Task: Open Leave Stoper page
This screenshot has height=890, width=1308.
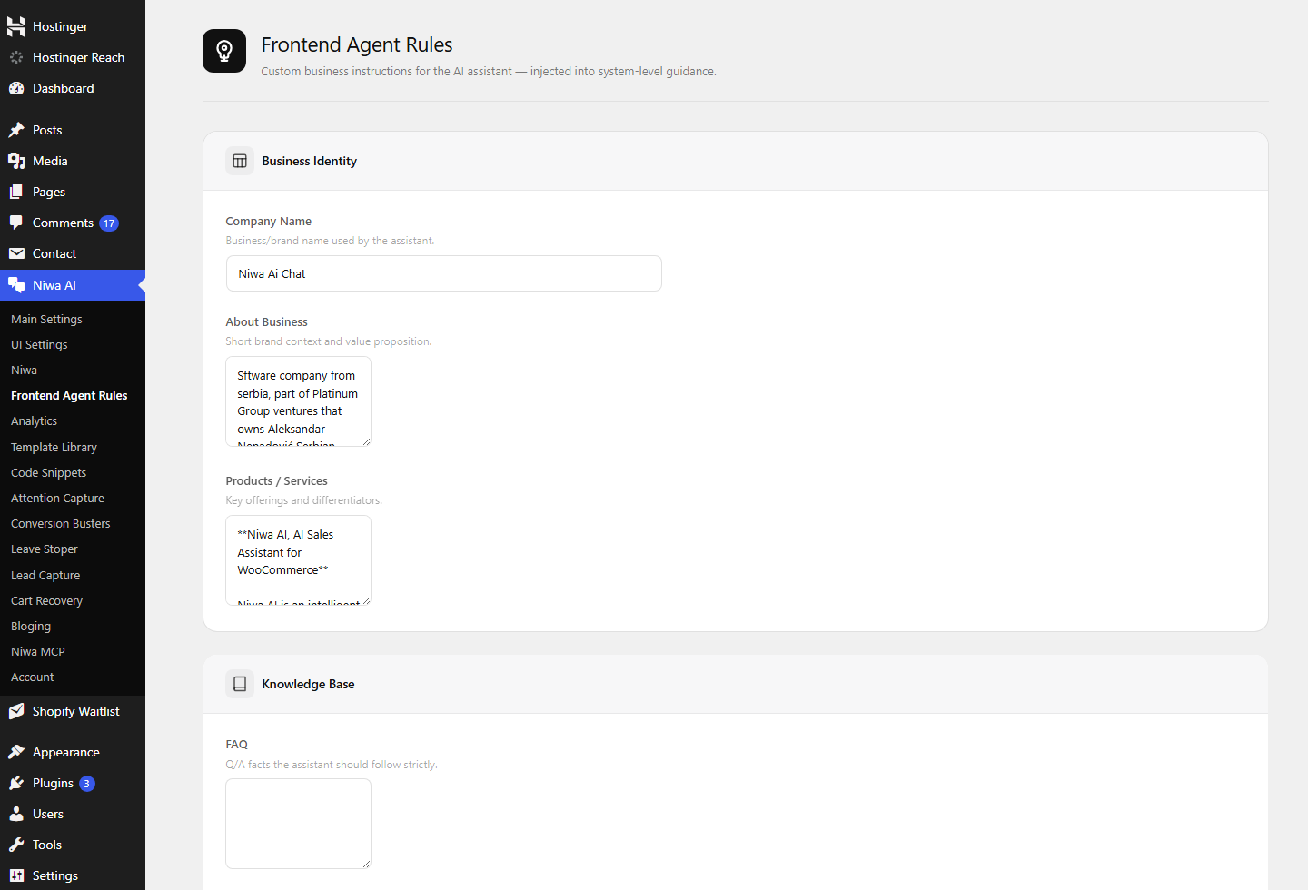Action: (44, 549)
